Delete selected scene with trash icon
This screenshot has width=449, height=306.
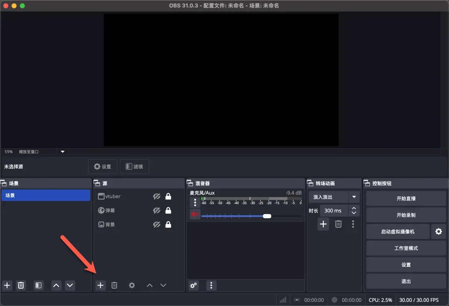(21, 285)
